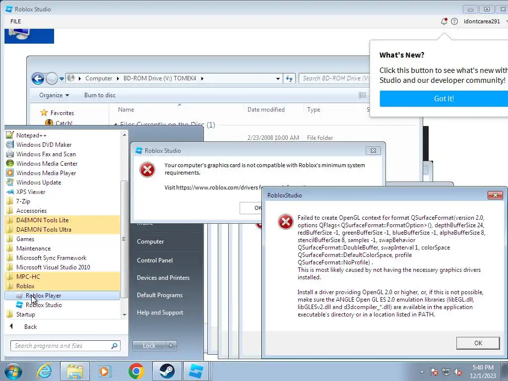Collapse the Roblox folder
508x381 pixels.
[x=63, y=286]
